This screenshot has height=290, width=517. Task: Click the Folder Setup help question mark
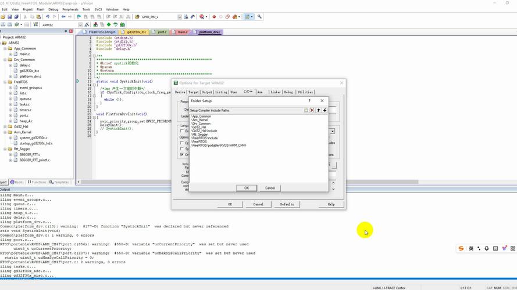[x=309, y=101]
